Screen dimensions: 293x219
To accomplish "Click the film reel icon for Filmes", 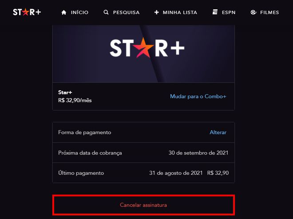I will pyautogui.click(x=253, y=12).
